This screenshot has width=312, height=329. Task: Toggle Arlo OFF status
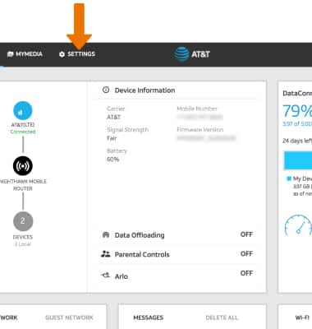click(246, 273)
